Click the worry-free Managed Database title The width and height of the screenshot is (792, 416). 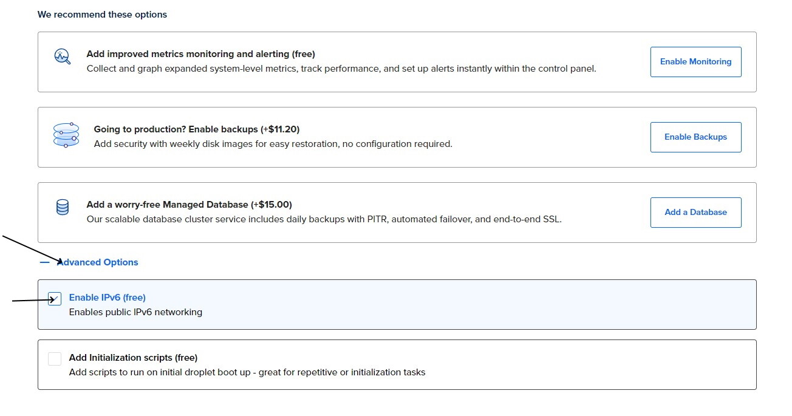point(189,205)
